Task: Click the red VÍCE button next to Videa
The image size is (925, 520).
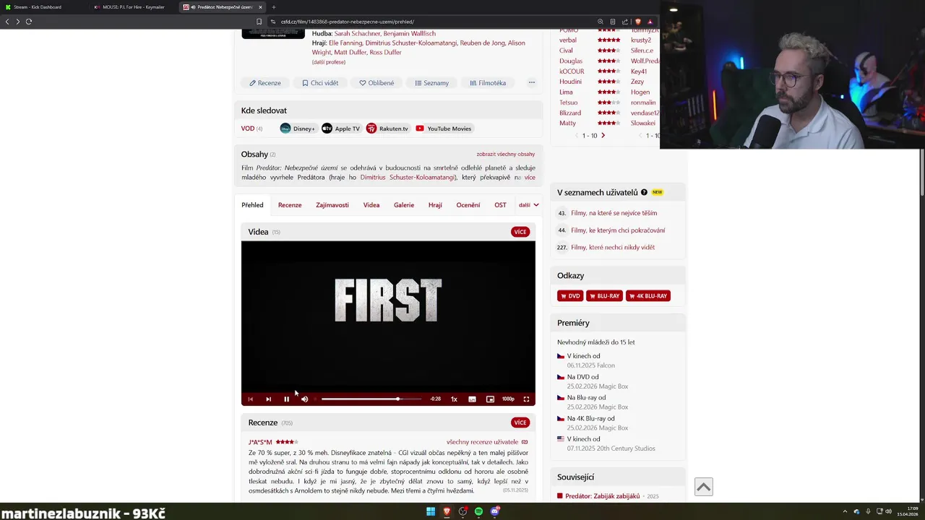Action: click(x=520, y=232)
